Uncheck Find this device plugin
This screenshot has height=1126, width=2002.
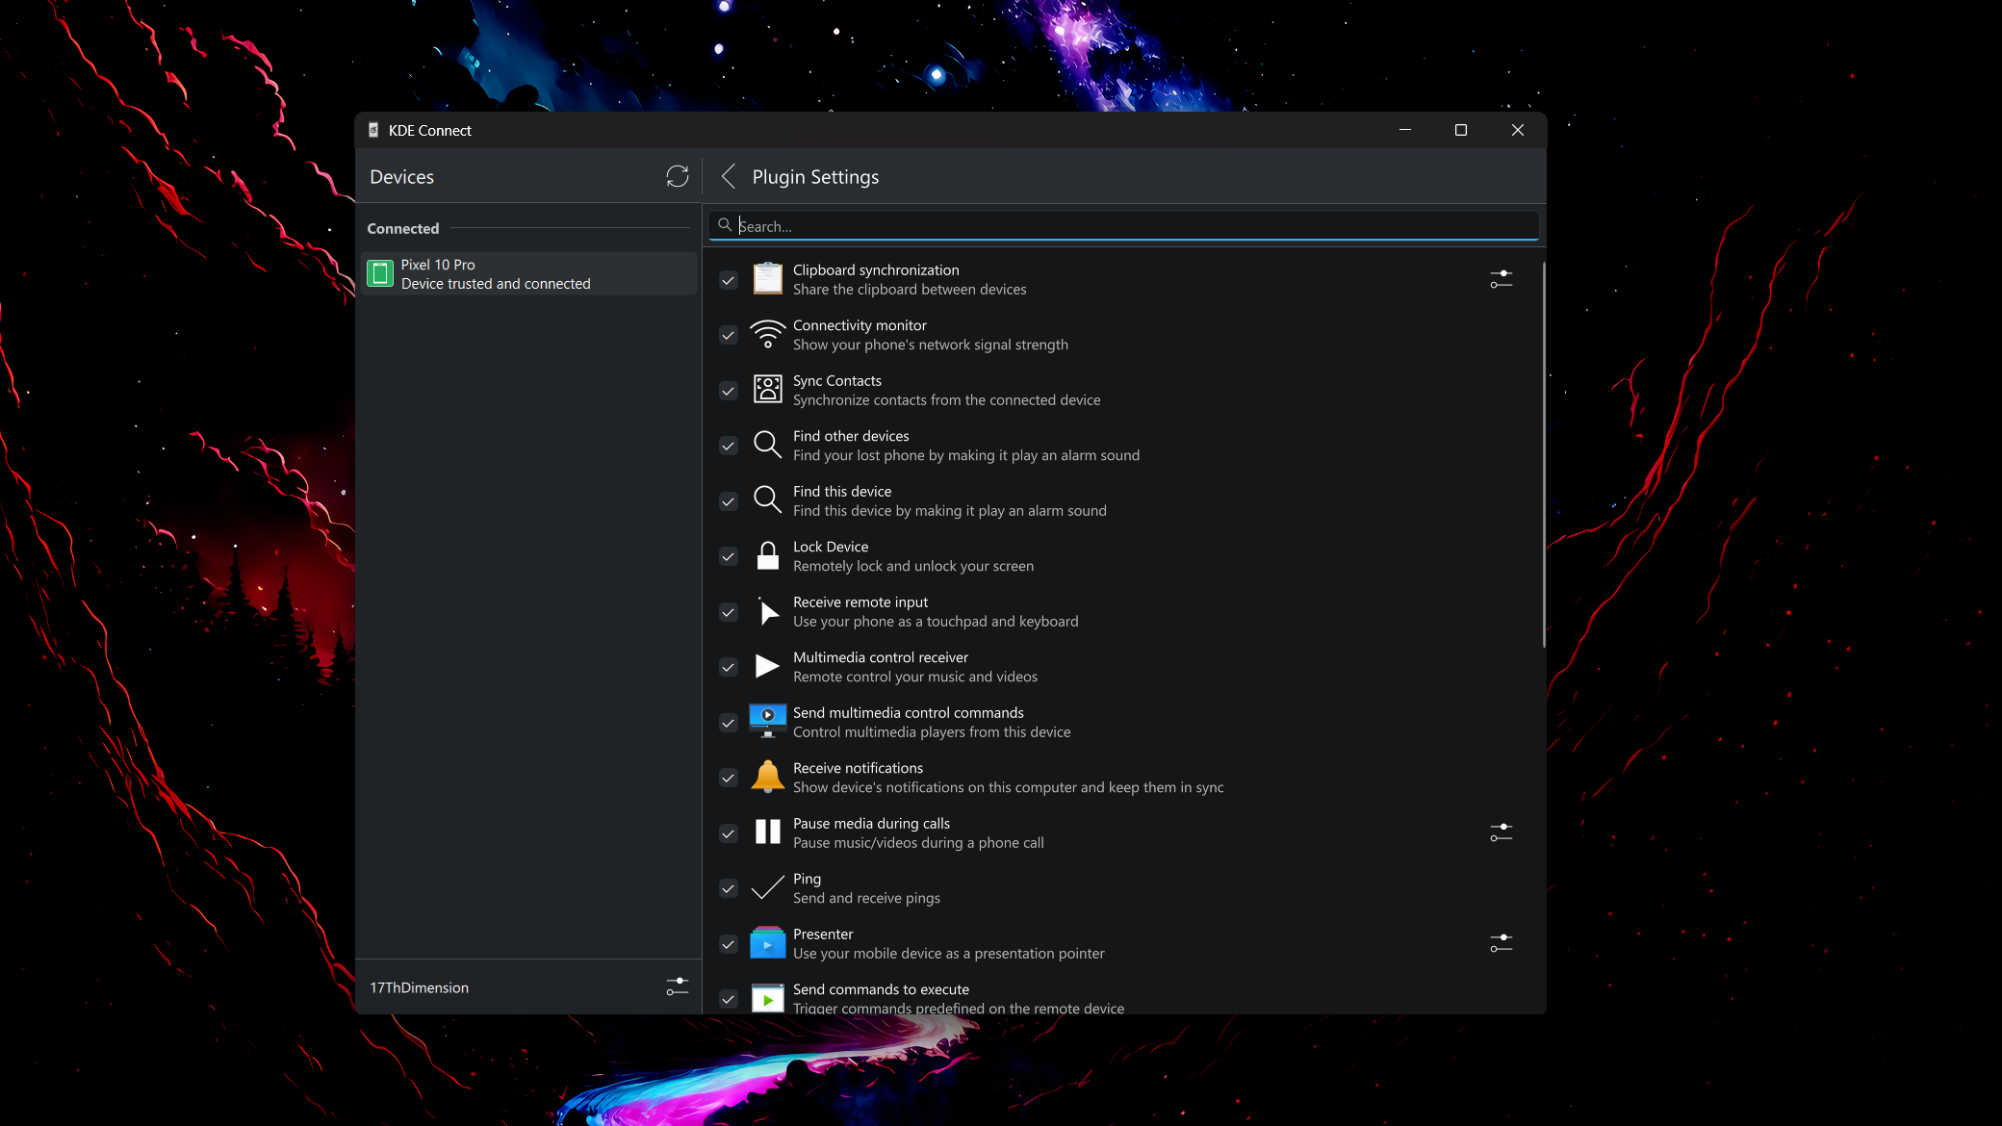tap(729, 501)
